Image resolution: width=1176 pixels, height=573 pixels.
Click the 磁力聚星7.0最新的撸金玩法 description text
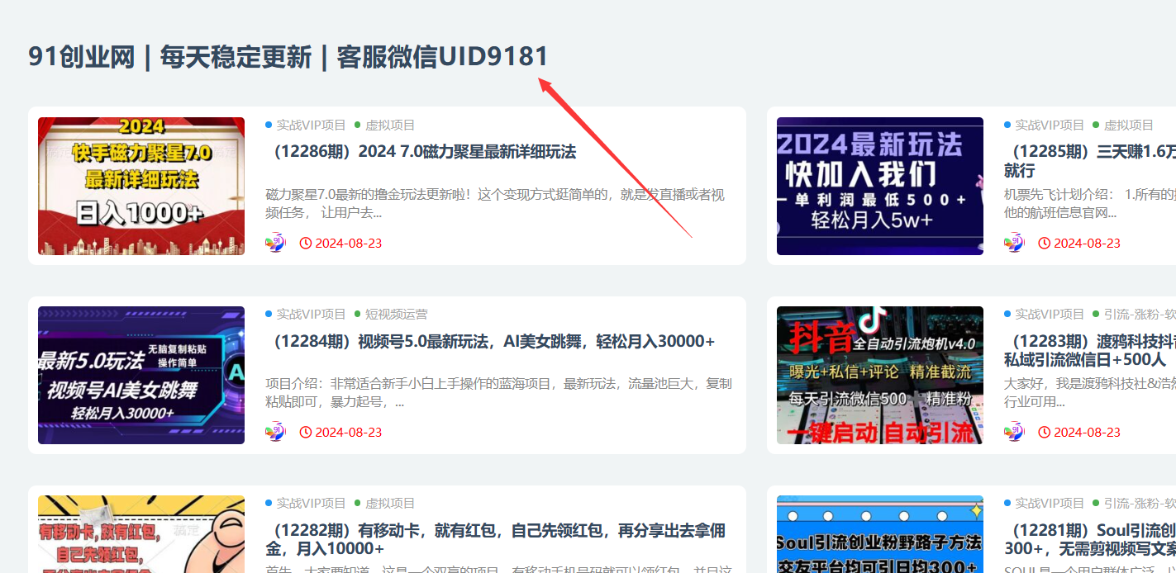[495, 204]
